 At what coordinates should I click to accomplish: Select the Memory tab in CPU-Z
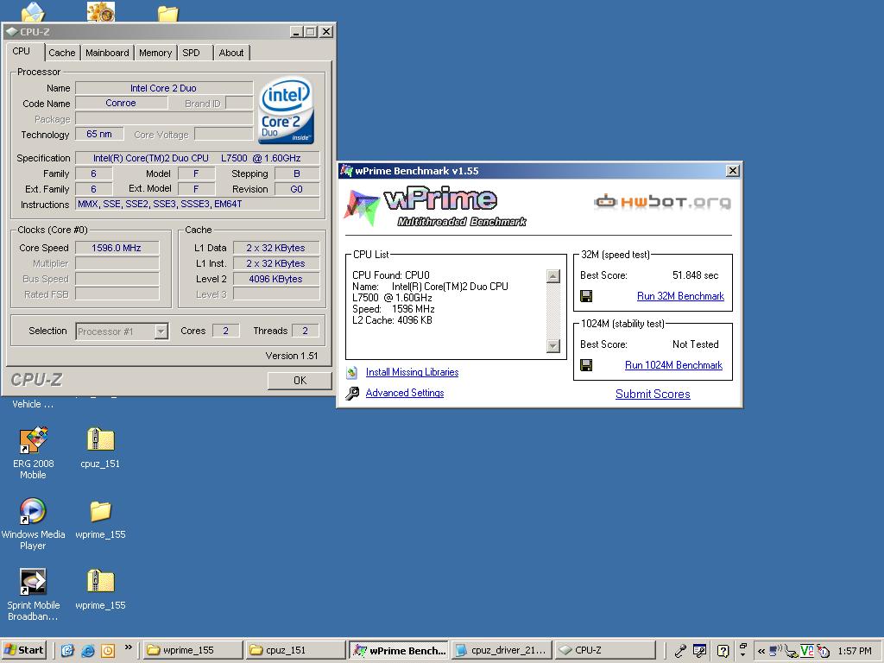[155, 53]
